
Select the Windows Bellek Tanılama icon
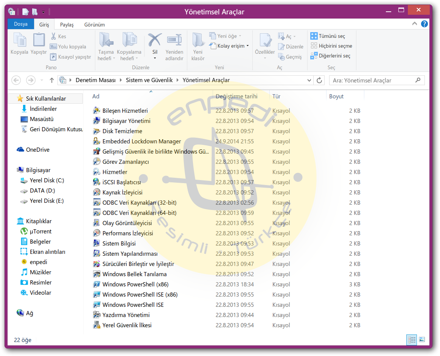pyautogui.click(x=96, y=274)
